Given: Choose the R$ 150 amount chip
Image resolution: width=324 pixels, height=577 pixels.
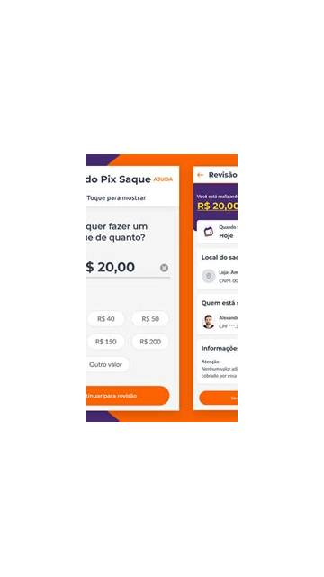Looking at the screenshot, I should pyautogui.click(x=106, y=342).
